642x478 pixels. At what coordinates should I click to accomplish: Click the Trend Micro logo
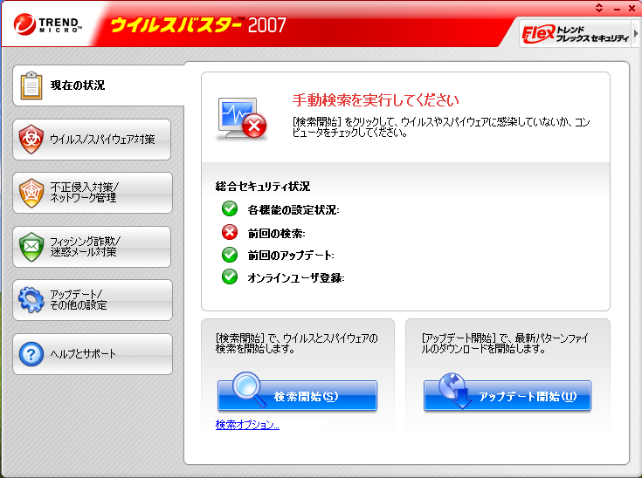click(48, 24)
